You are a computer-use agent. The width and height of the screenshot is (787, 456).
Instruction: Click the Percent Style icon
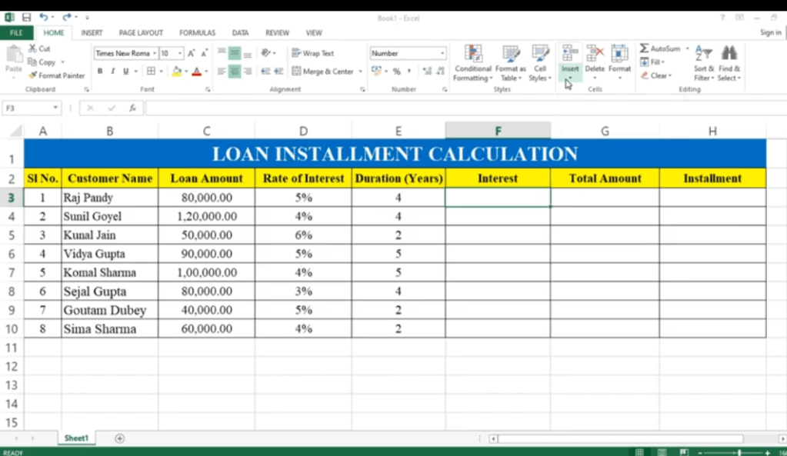397,72
